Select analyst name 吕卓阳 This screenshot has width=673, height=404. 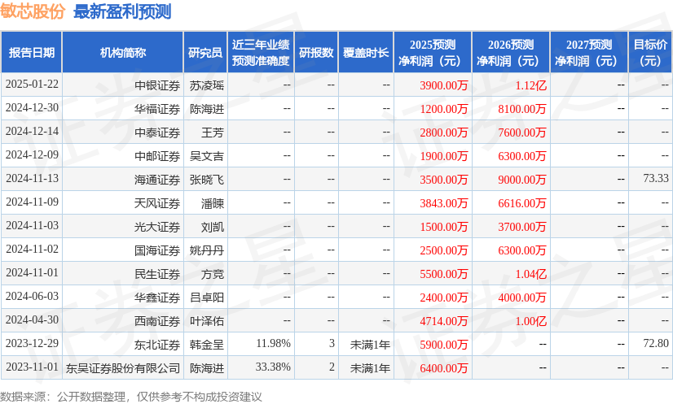pyautogui.click(x=207, y=298)
